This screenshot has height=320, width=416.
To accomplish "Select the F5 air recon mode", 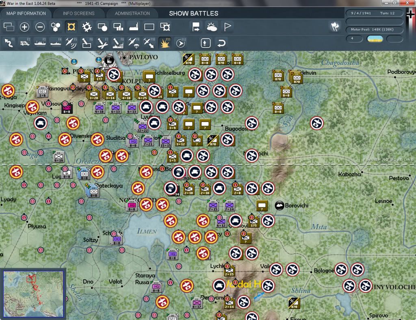I will tap(71, 43).
